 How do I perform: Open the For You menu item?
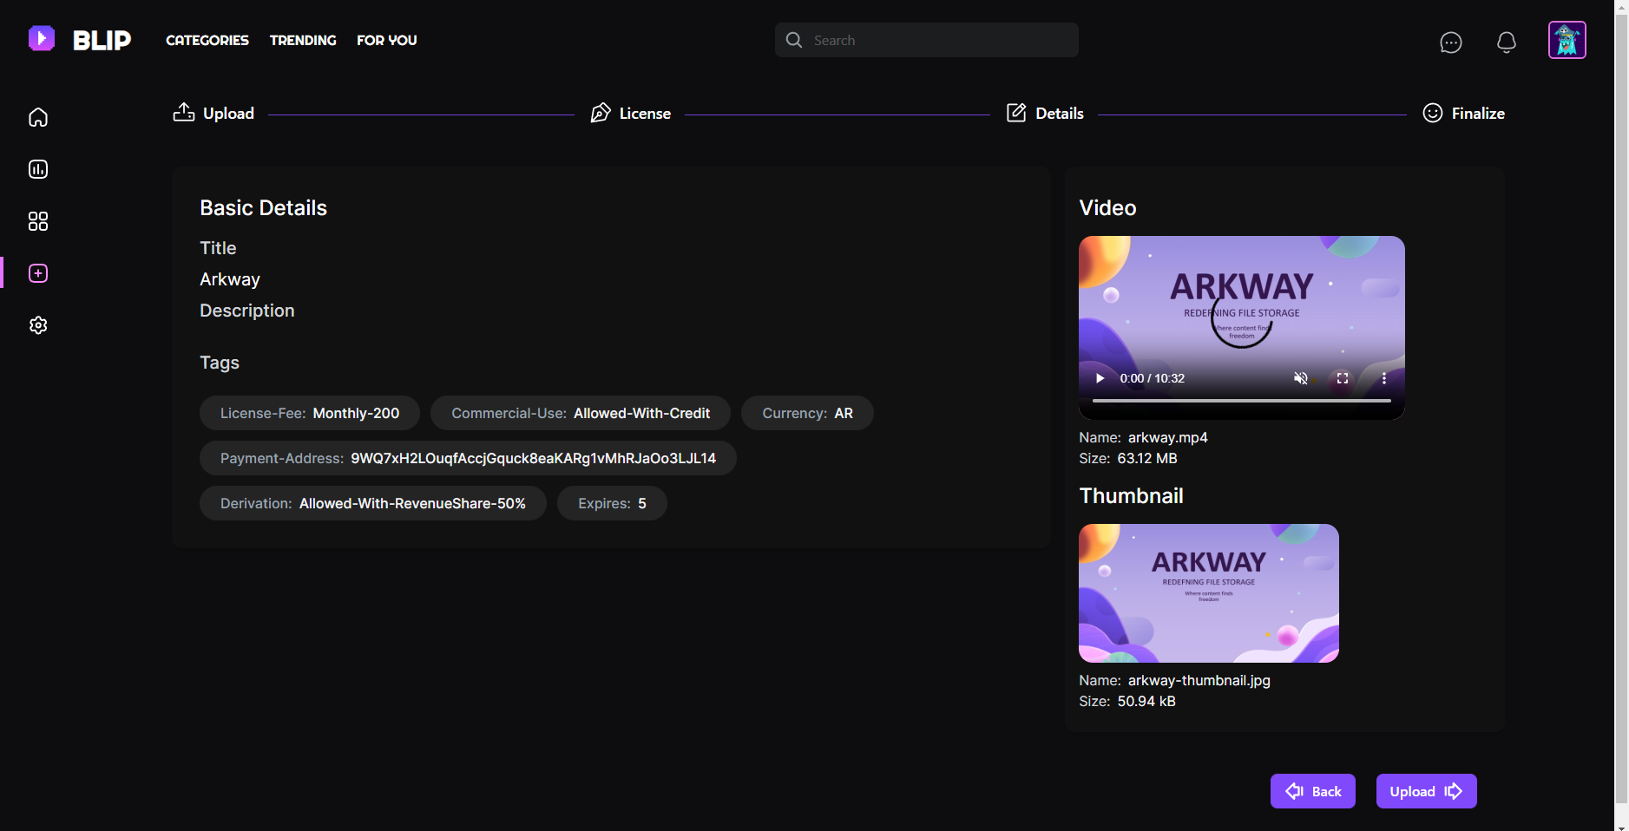[x=387, y=40]
